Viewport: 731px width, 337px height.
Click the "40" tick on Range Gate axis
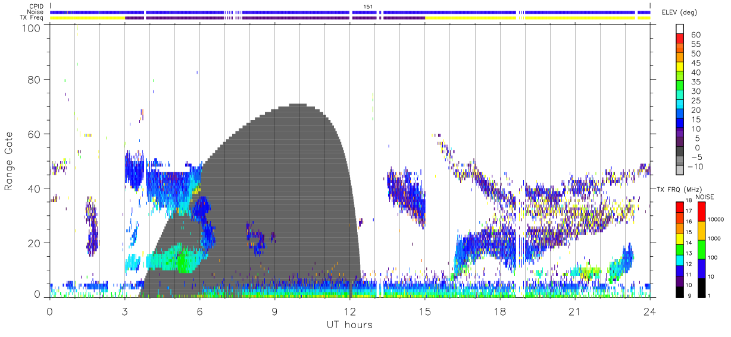pyautogui.click(x=35, y=188)
